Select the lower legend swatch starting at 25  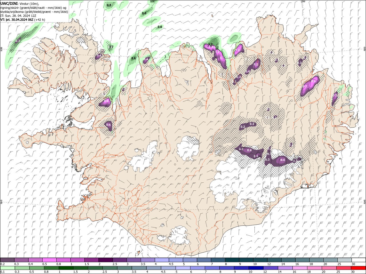343,268
